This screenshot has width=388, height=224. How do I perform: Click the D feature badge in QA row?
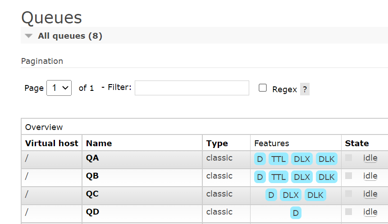(260, 159)
